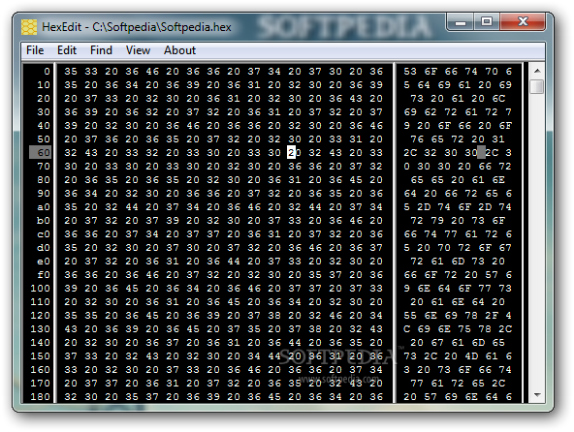Click right-pane value 53 in row 0
Viewport: 574px width, 432px height.
(410, 72)
